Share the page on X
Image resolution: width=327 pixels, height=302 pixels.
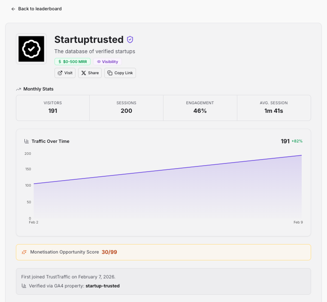coord(90,73)
